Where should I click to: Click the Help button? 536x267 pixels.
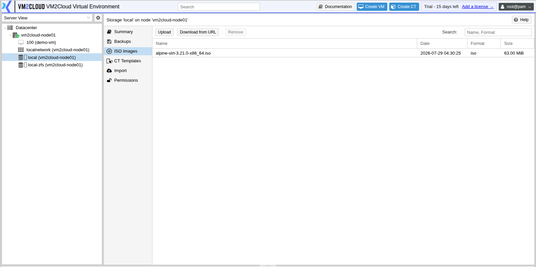coord(522,20)
